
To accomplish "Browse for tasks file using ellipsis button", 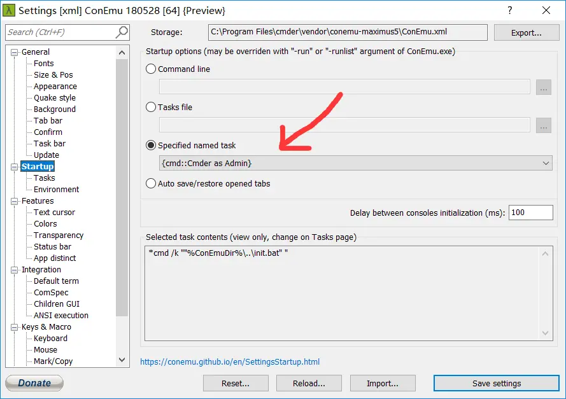I will [543, 125].
